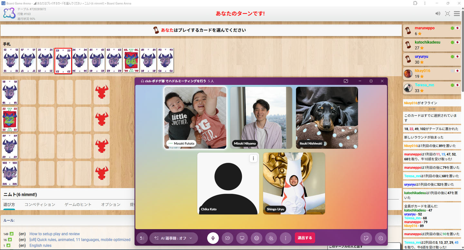Image resolution: width=464 pixels, height=250 pixels.
Task: Open options for Chika Kato's tile
Action: pyautogui.click(x=254, y=158)
